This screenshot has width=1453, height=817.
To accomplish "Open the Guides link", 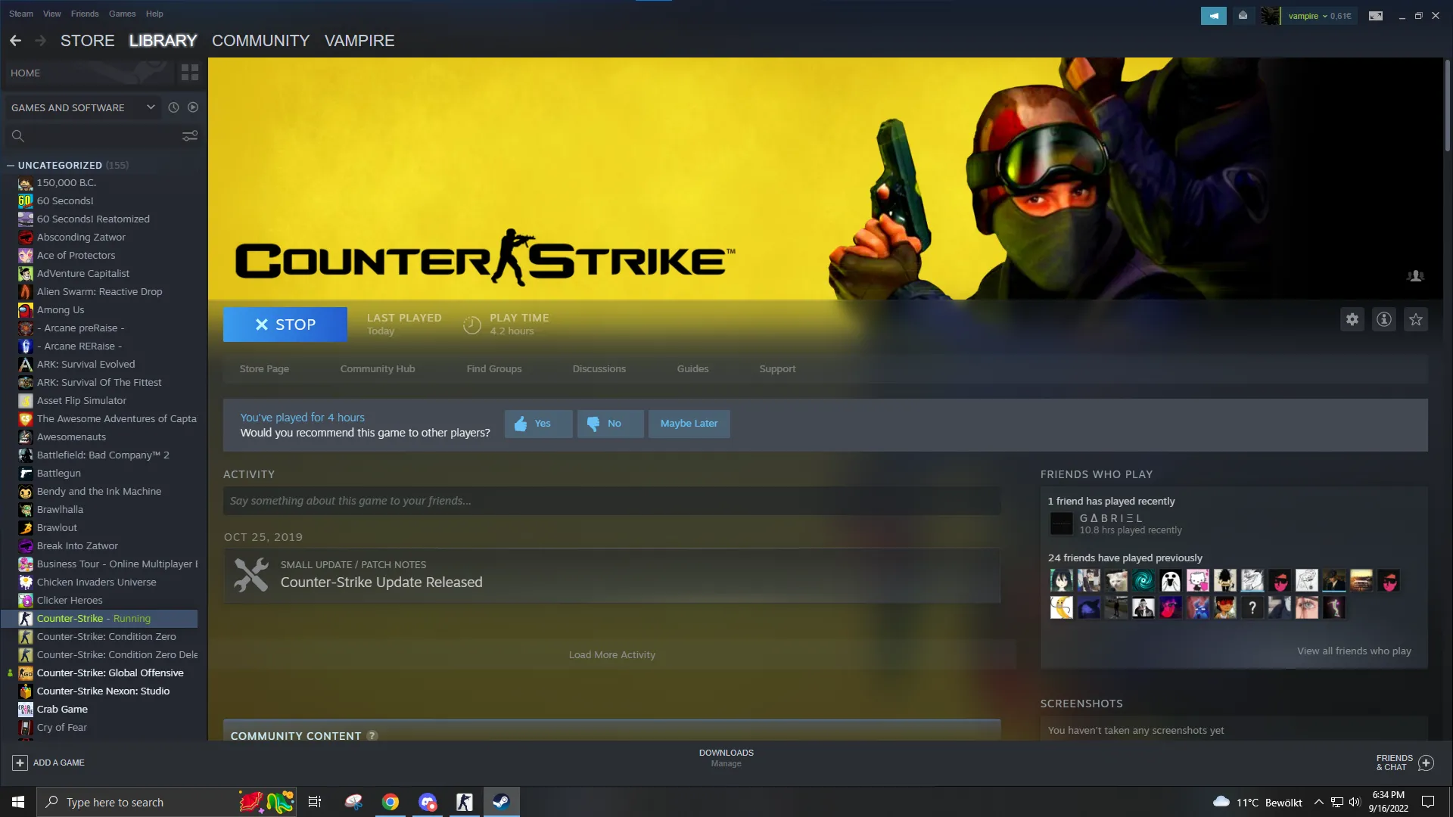I will tap(693, 369).
